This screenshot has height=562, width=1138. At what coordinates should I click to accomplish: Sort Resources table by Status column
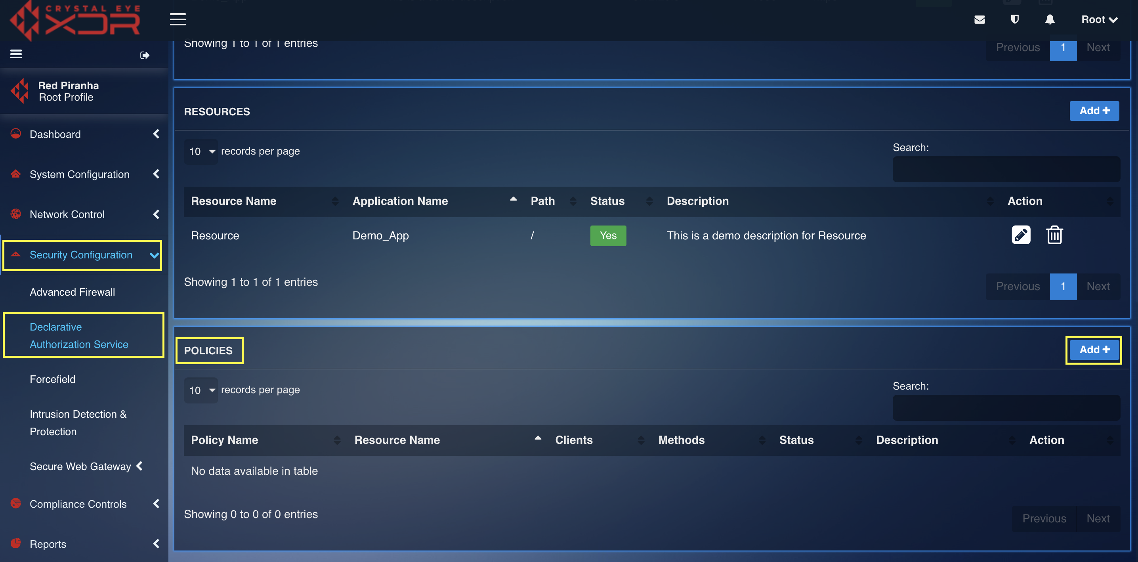622,201
